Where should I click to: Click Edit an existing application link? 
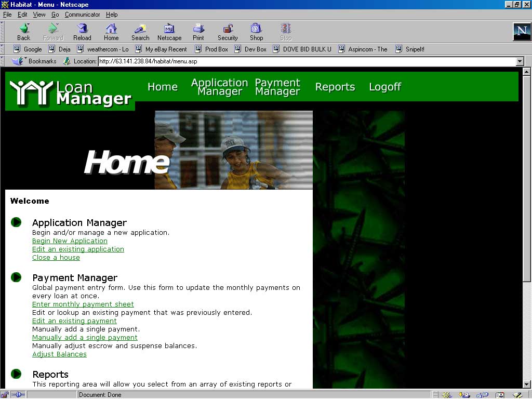coord(78,249)
